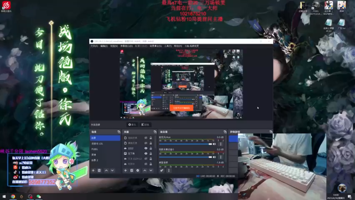Show the GDI+ text source via its eye icon
Viewport: 355px width, 200px height.
(x=146, y=159)
